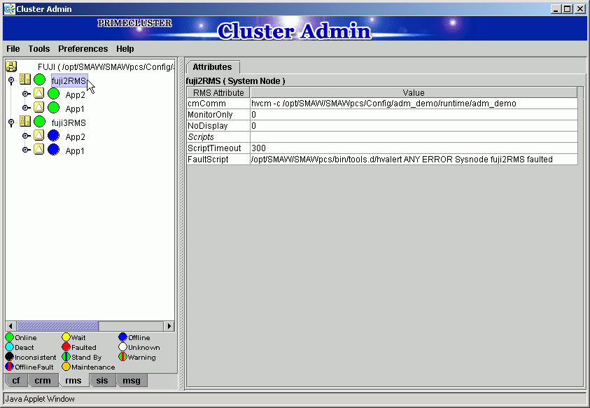Expand App1 under fuji3RMS
Viewport: 590px width, 408px height.
[x=26, y=150]
